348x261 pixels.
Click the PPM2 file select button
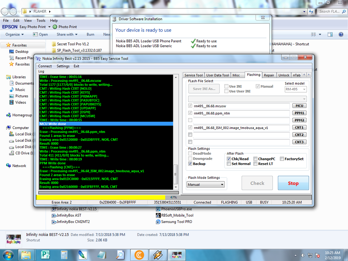[x=299, y=120]
